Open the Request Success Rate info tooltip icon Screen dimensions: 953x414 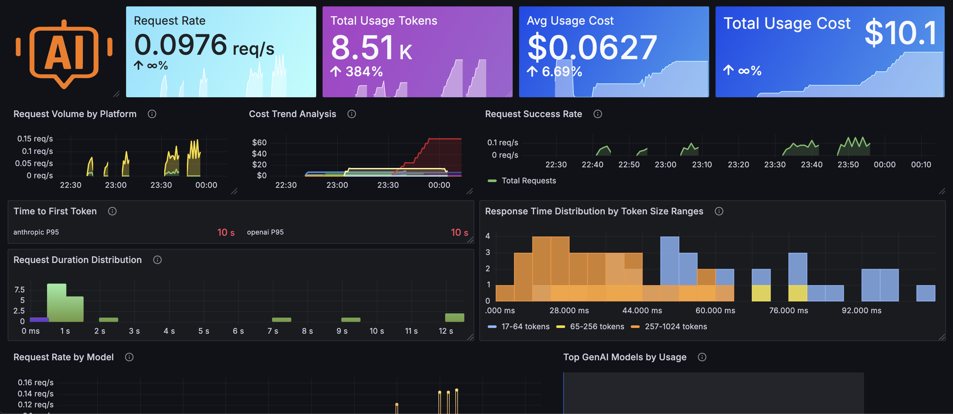click(x=598, y=114)
